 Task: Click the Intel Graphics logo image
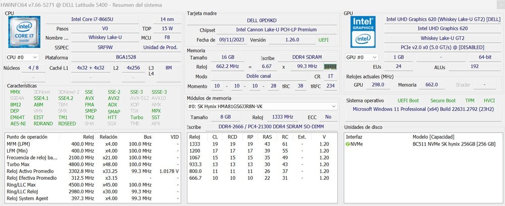(x=363, y=32)
